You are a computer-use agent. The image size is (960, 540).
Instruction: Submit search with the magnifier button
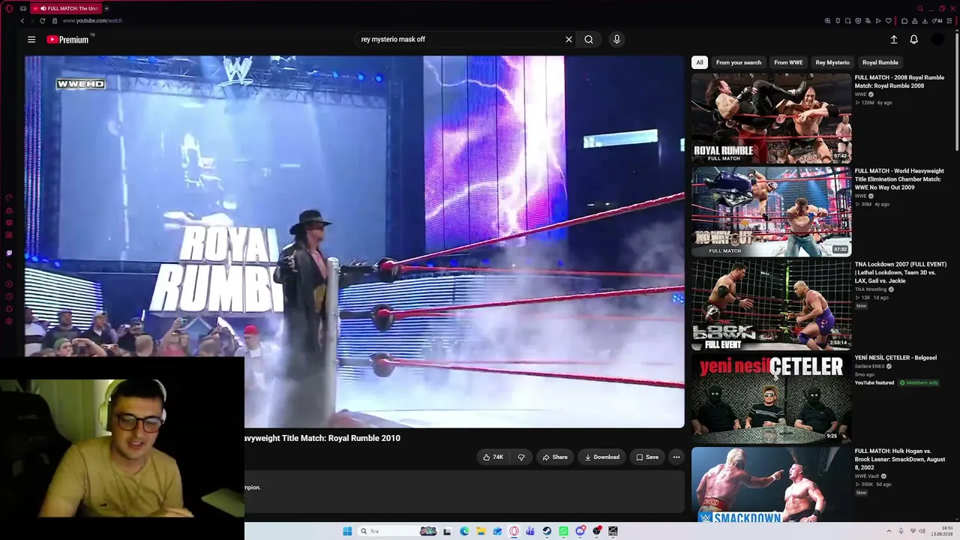589,40
